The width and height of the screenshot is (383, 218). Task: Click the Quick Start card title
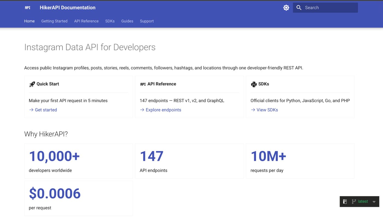pos(48,84)
